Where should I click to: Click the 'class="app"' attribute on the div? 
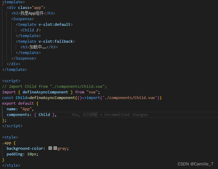pos(31,8)
